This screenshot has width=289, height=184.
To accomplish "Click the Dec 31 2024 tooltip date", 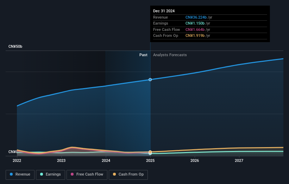I will (x=164, y=11).
